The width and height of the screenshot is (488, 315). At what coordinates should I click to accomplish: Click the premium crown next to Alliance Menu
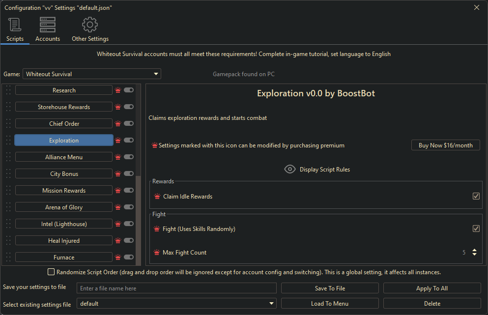coord(118,157)
